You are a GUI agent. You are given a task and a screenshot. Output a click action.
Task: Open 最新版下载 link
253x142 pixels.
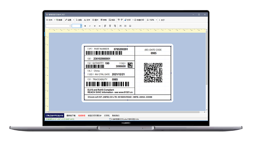pos(71,116)
